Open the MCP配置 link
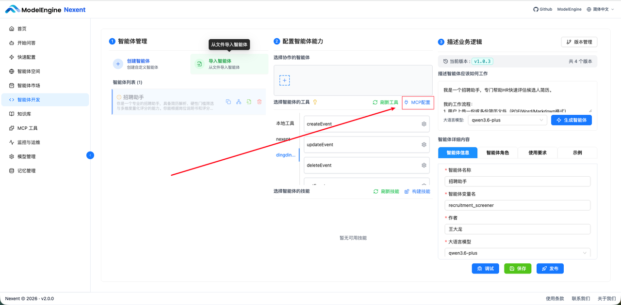 click(418, 102)
